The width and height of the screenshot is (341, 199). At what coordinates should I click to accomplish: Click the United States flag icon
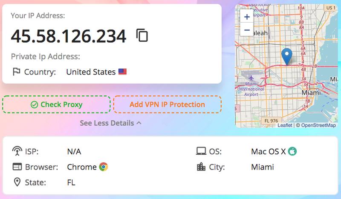122,72
